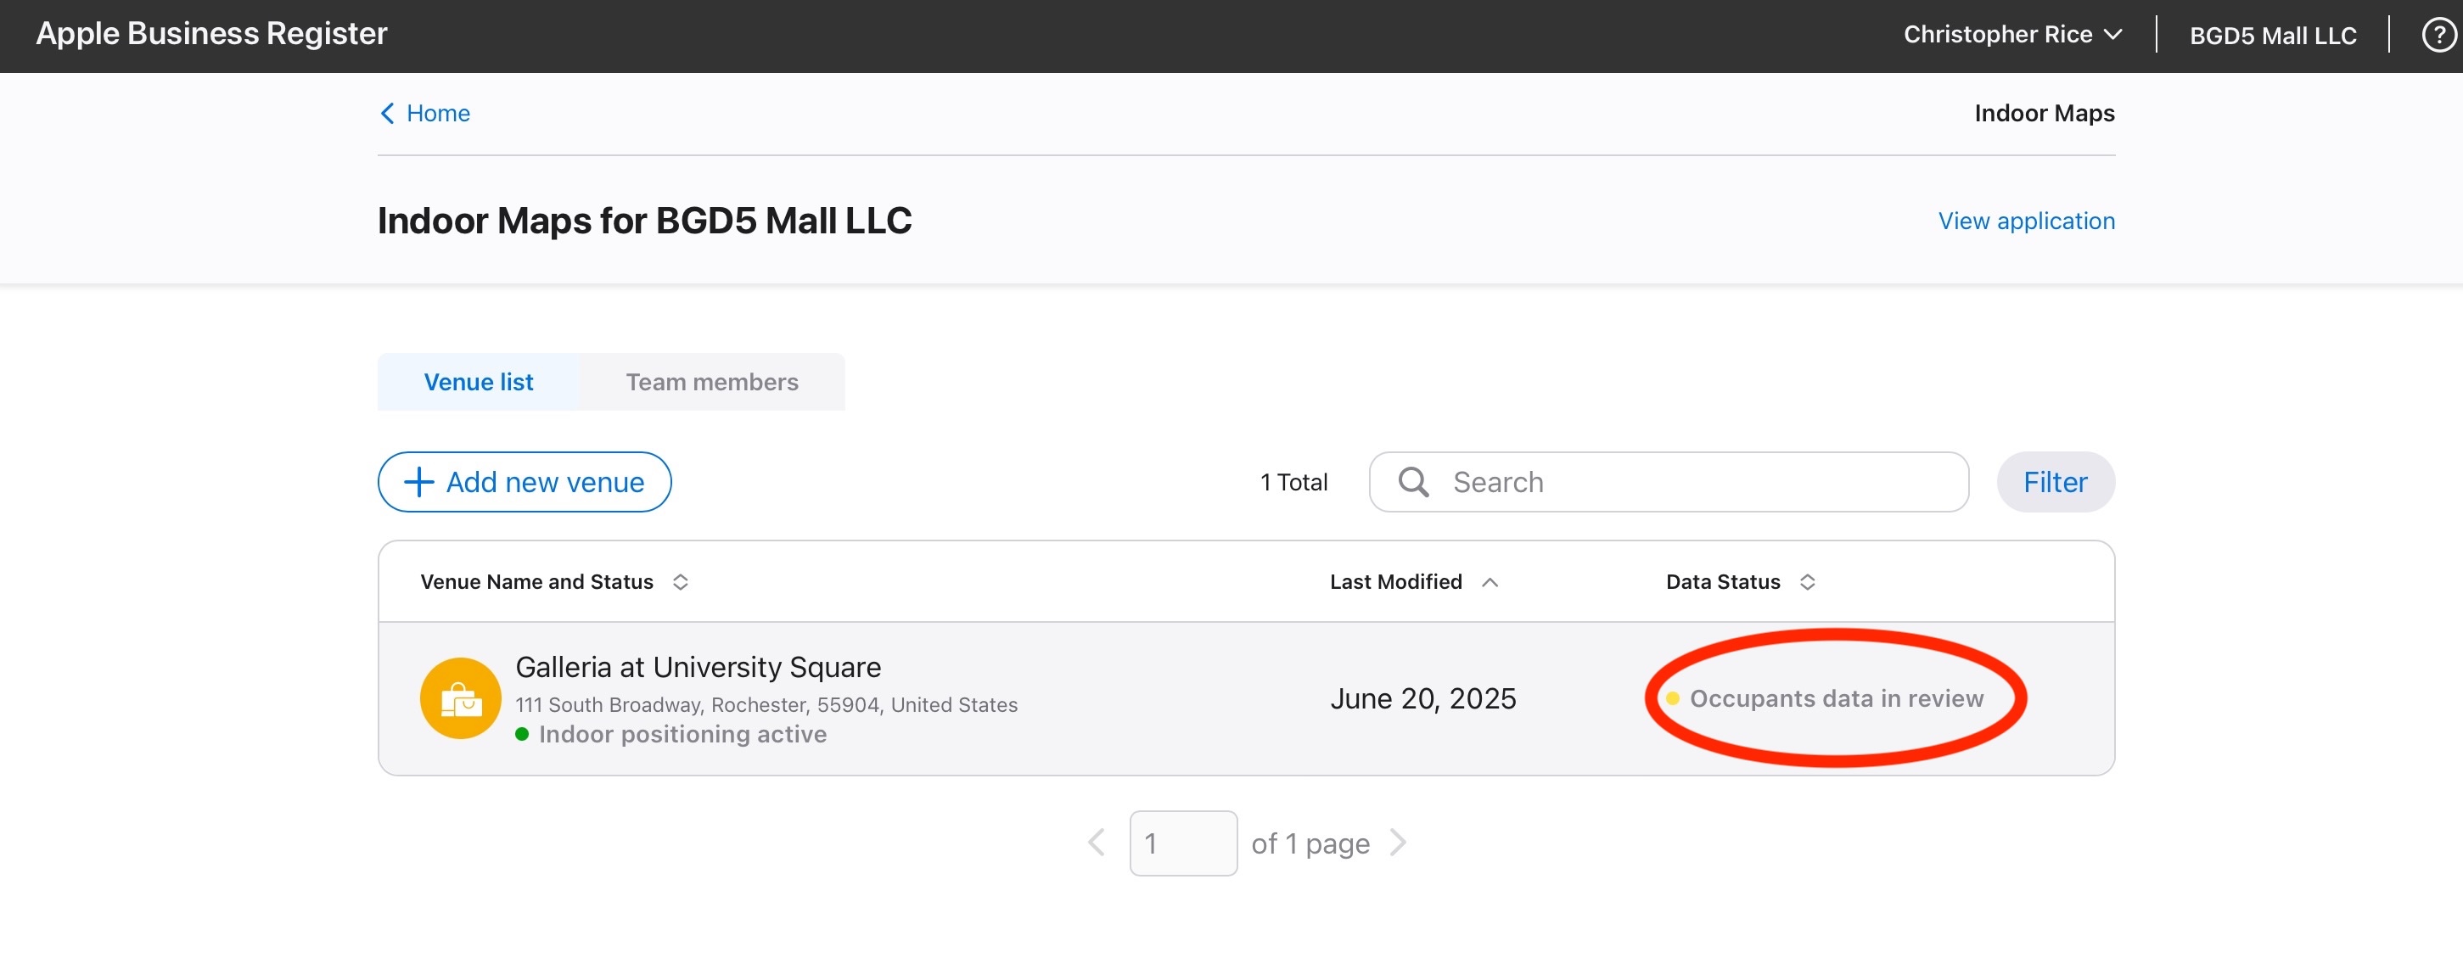Click BGD5 Mall LLC organization name
This screenshot has width=2463, height=969.
click(x=2273, y=36)
